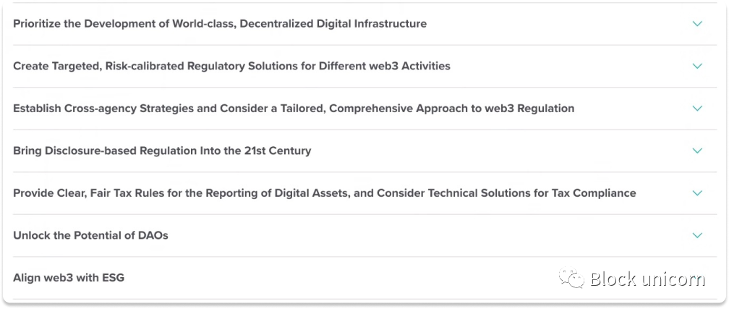Click 'Unlock the Potential of DAOs' title
This screenshot has width=729, height=309.
click(x=90, y=235)
